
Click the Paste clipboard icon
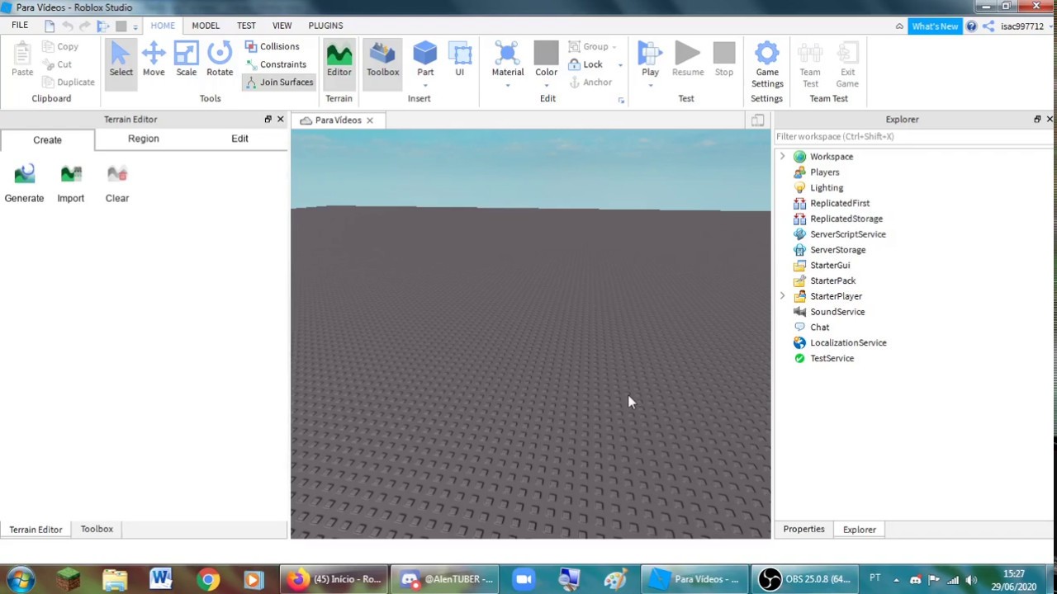tap(22, 59)
